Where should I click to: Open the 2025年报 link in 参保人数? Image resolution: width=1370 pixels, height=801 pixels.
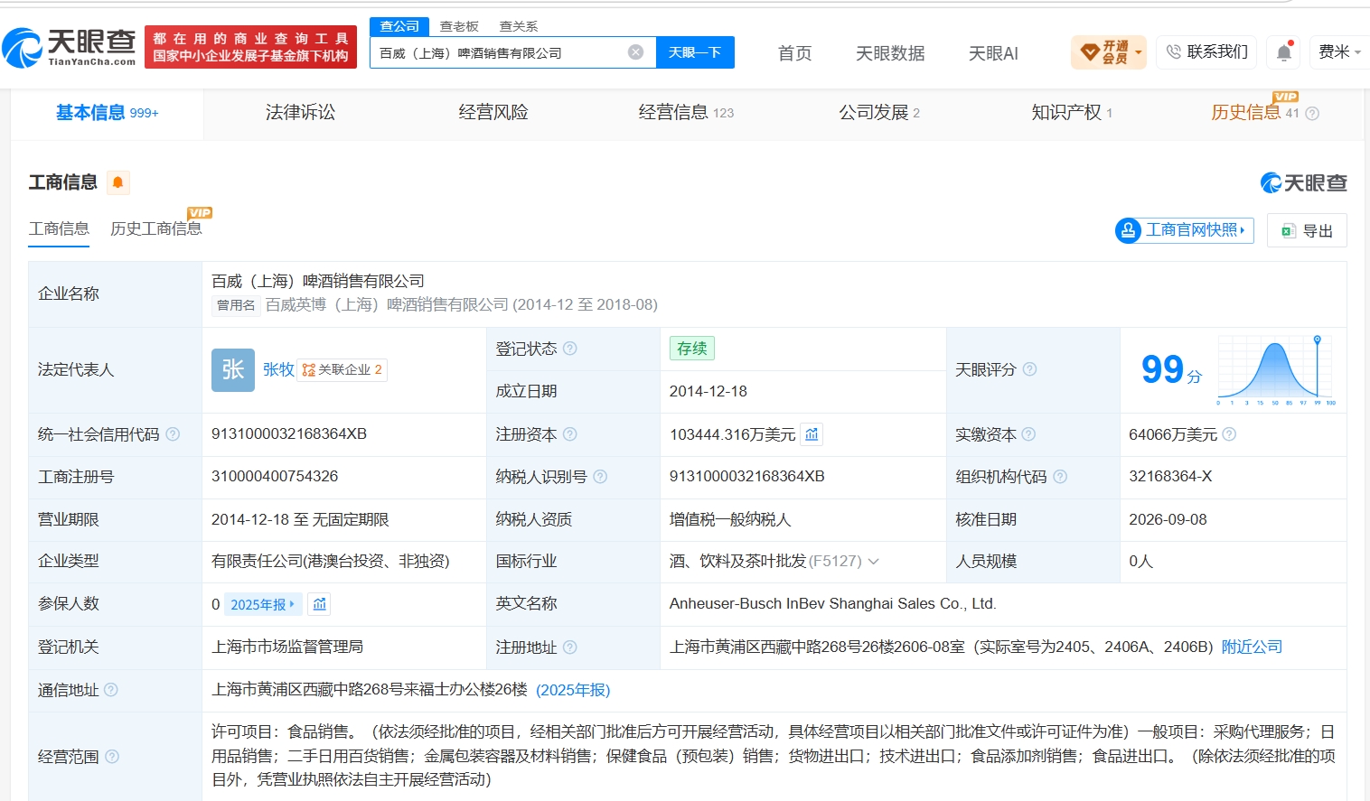(263, 604)
